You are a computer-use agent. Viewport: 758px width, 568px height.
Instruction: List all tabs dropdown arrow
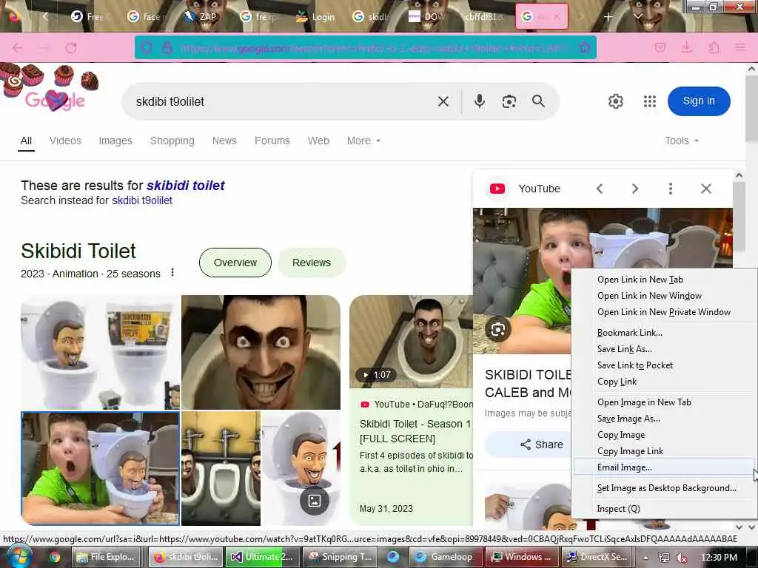point(637,17)
